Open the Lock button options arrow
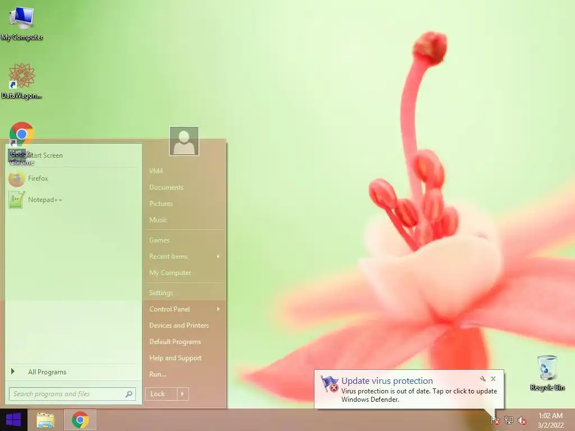 (x=182, y=394)
